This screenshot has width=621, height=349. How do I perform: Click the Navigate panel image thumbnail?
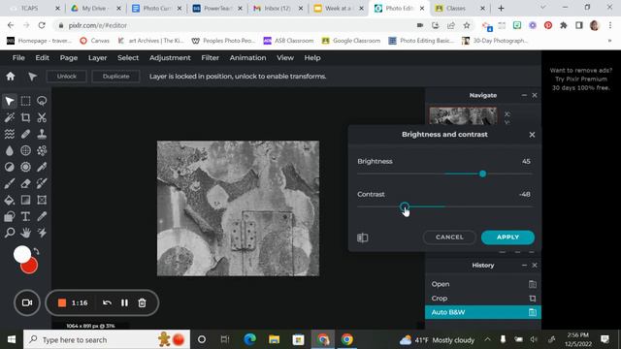pyautogui.click(x=463, y=116)
